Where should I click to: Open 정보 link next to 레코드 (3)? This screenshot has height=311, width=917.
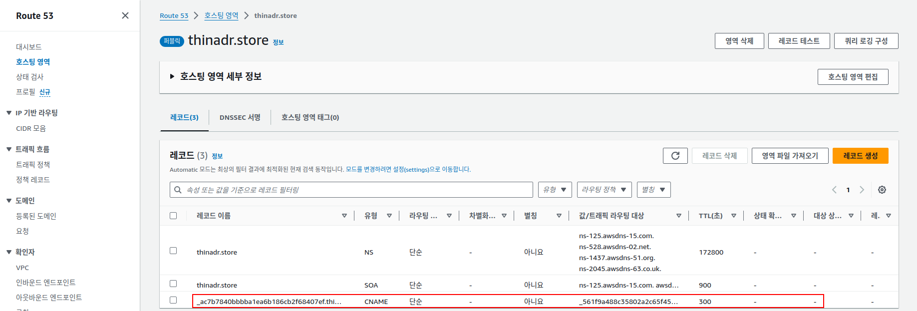217,156
